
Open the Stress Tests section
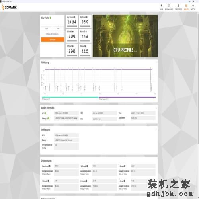click(x=178, y=7)
